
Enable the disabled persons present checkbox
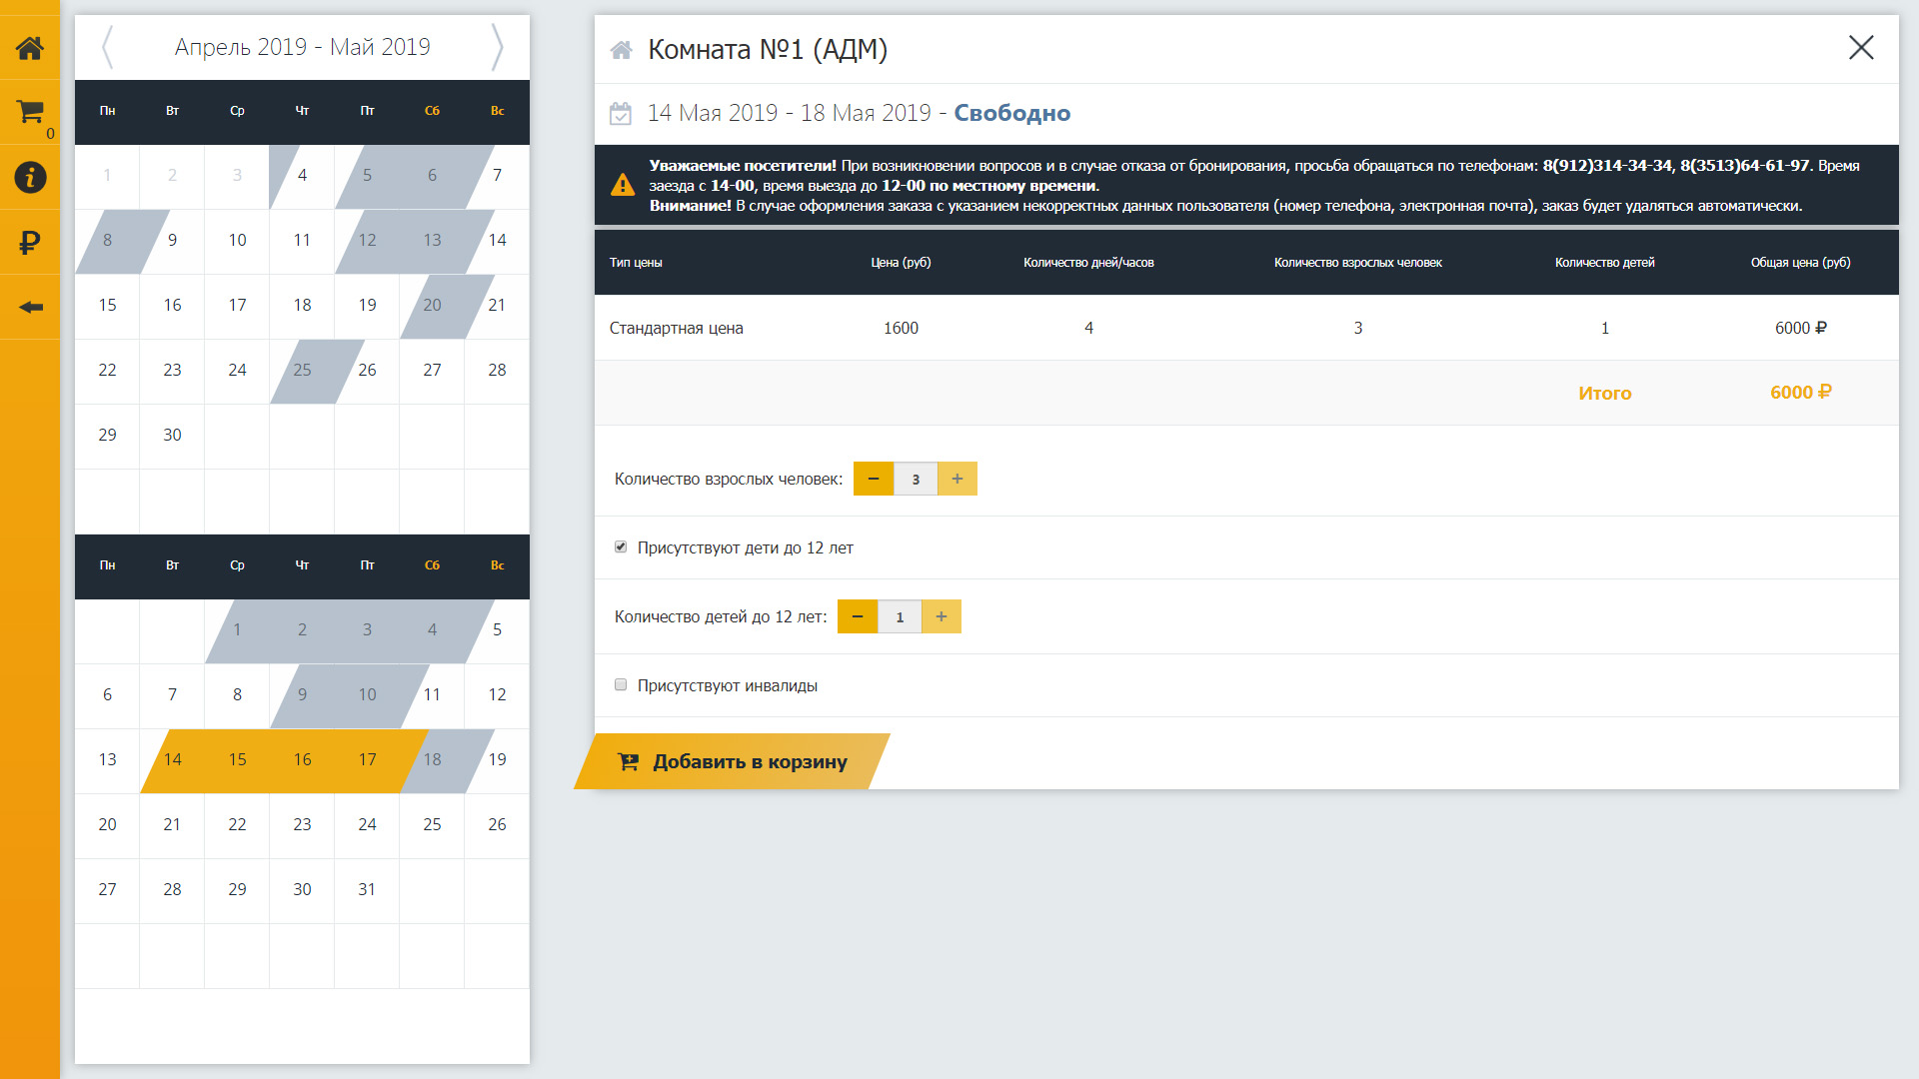click(621, 685)
